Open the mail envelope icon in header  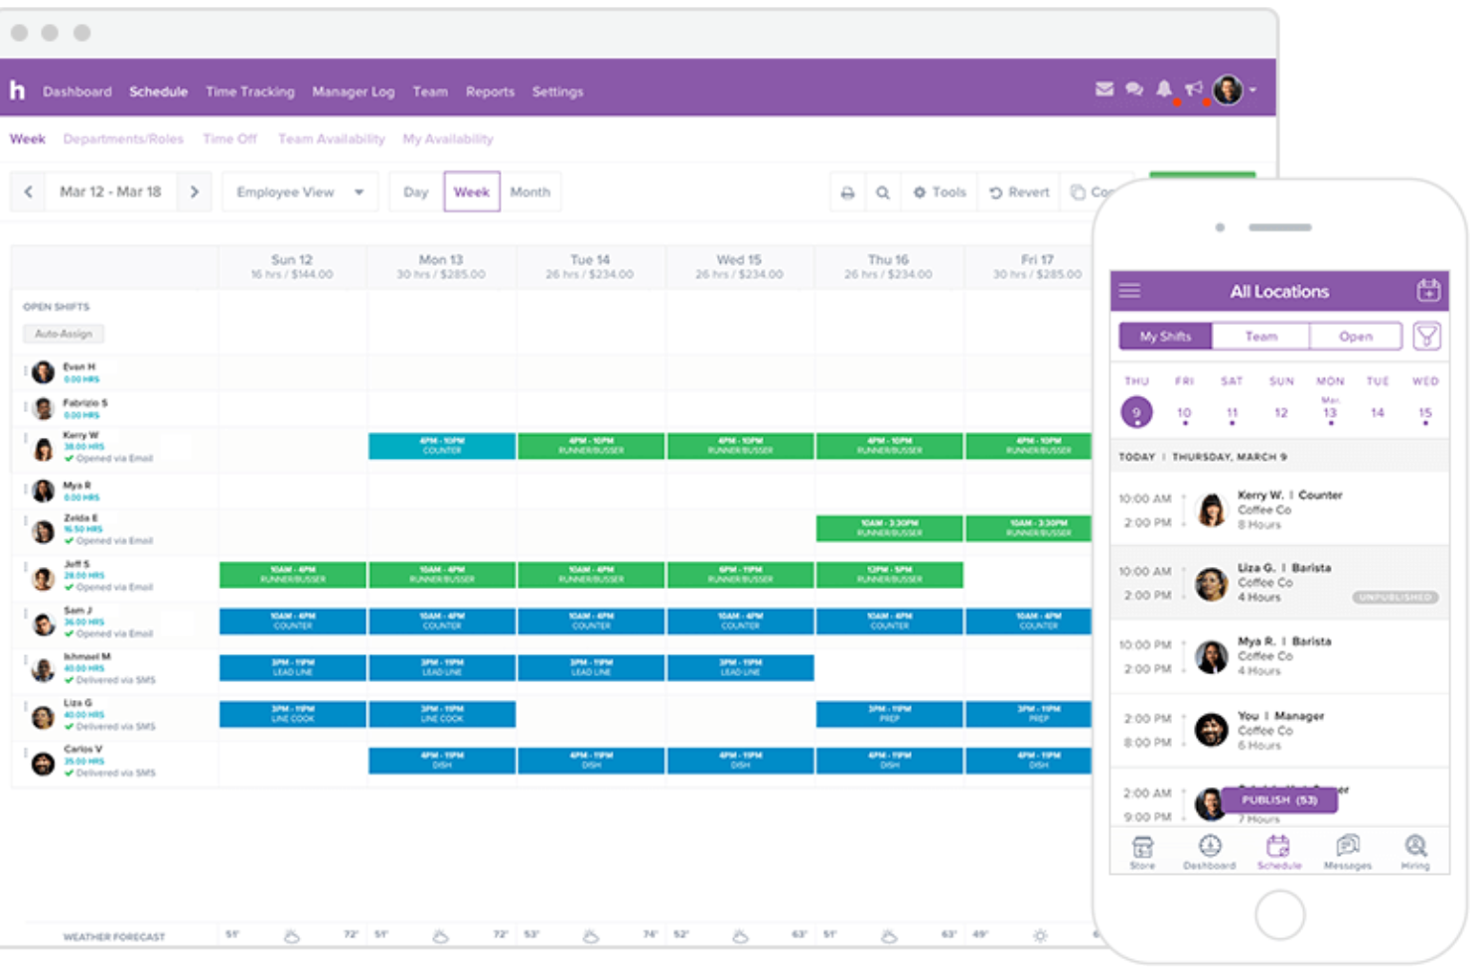point(1103,89)
